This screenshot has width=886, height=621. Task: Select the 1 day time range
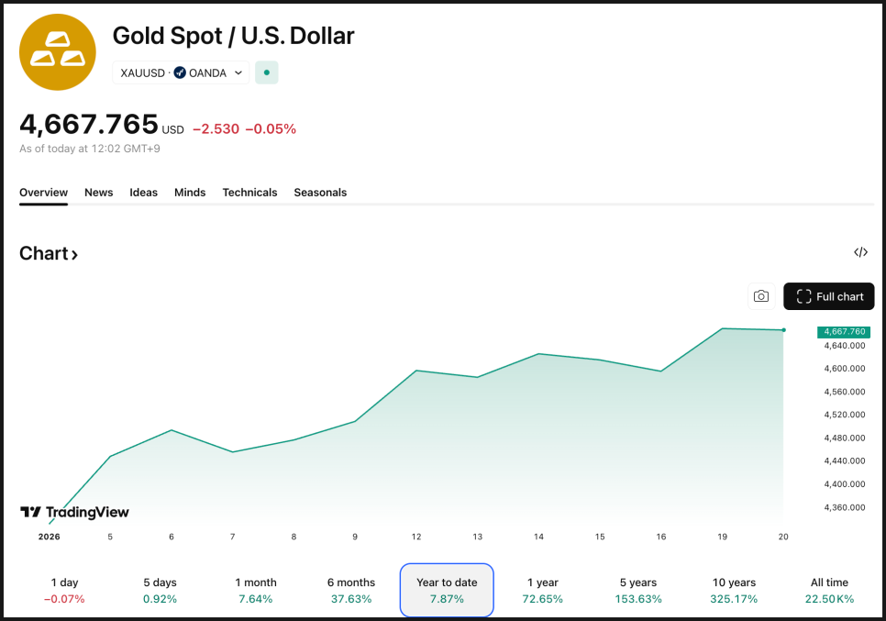pyautogui.click(x=64, y=590)
